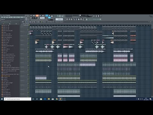Open the playlist options arrow menu
Image resolution: width=153 pixels, height=115 pixels.
[x=21, y=22]
